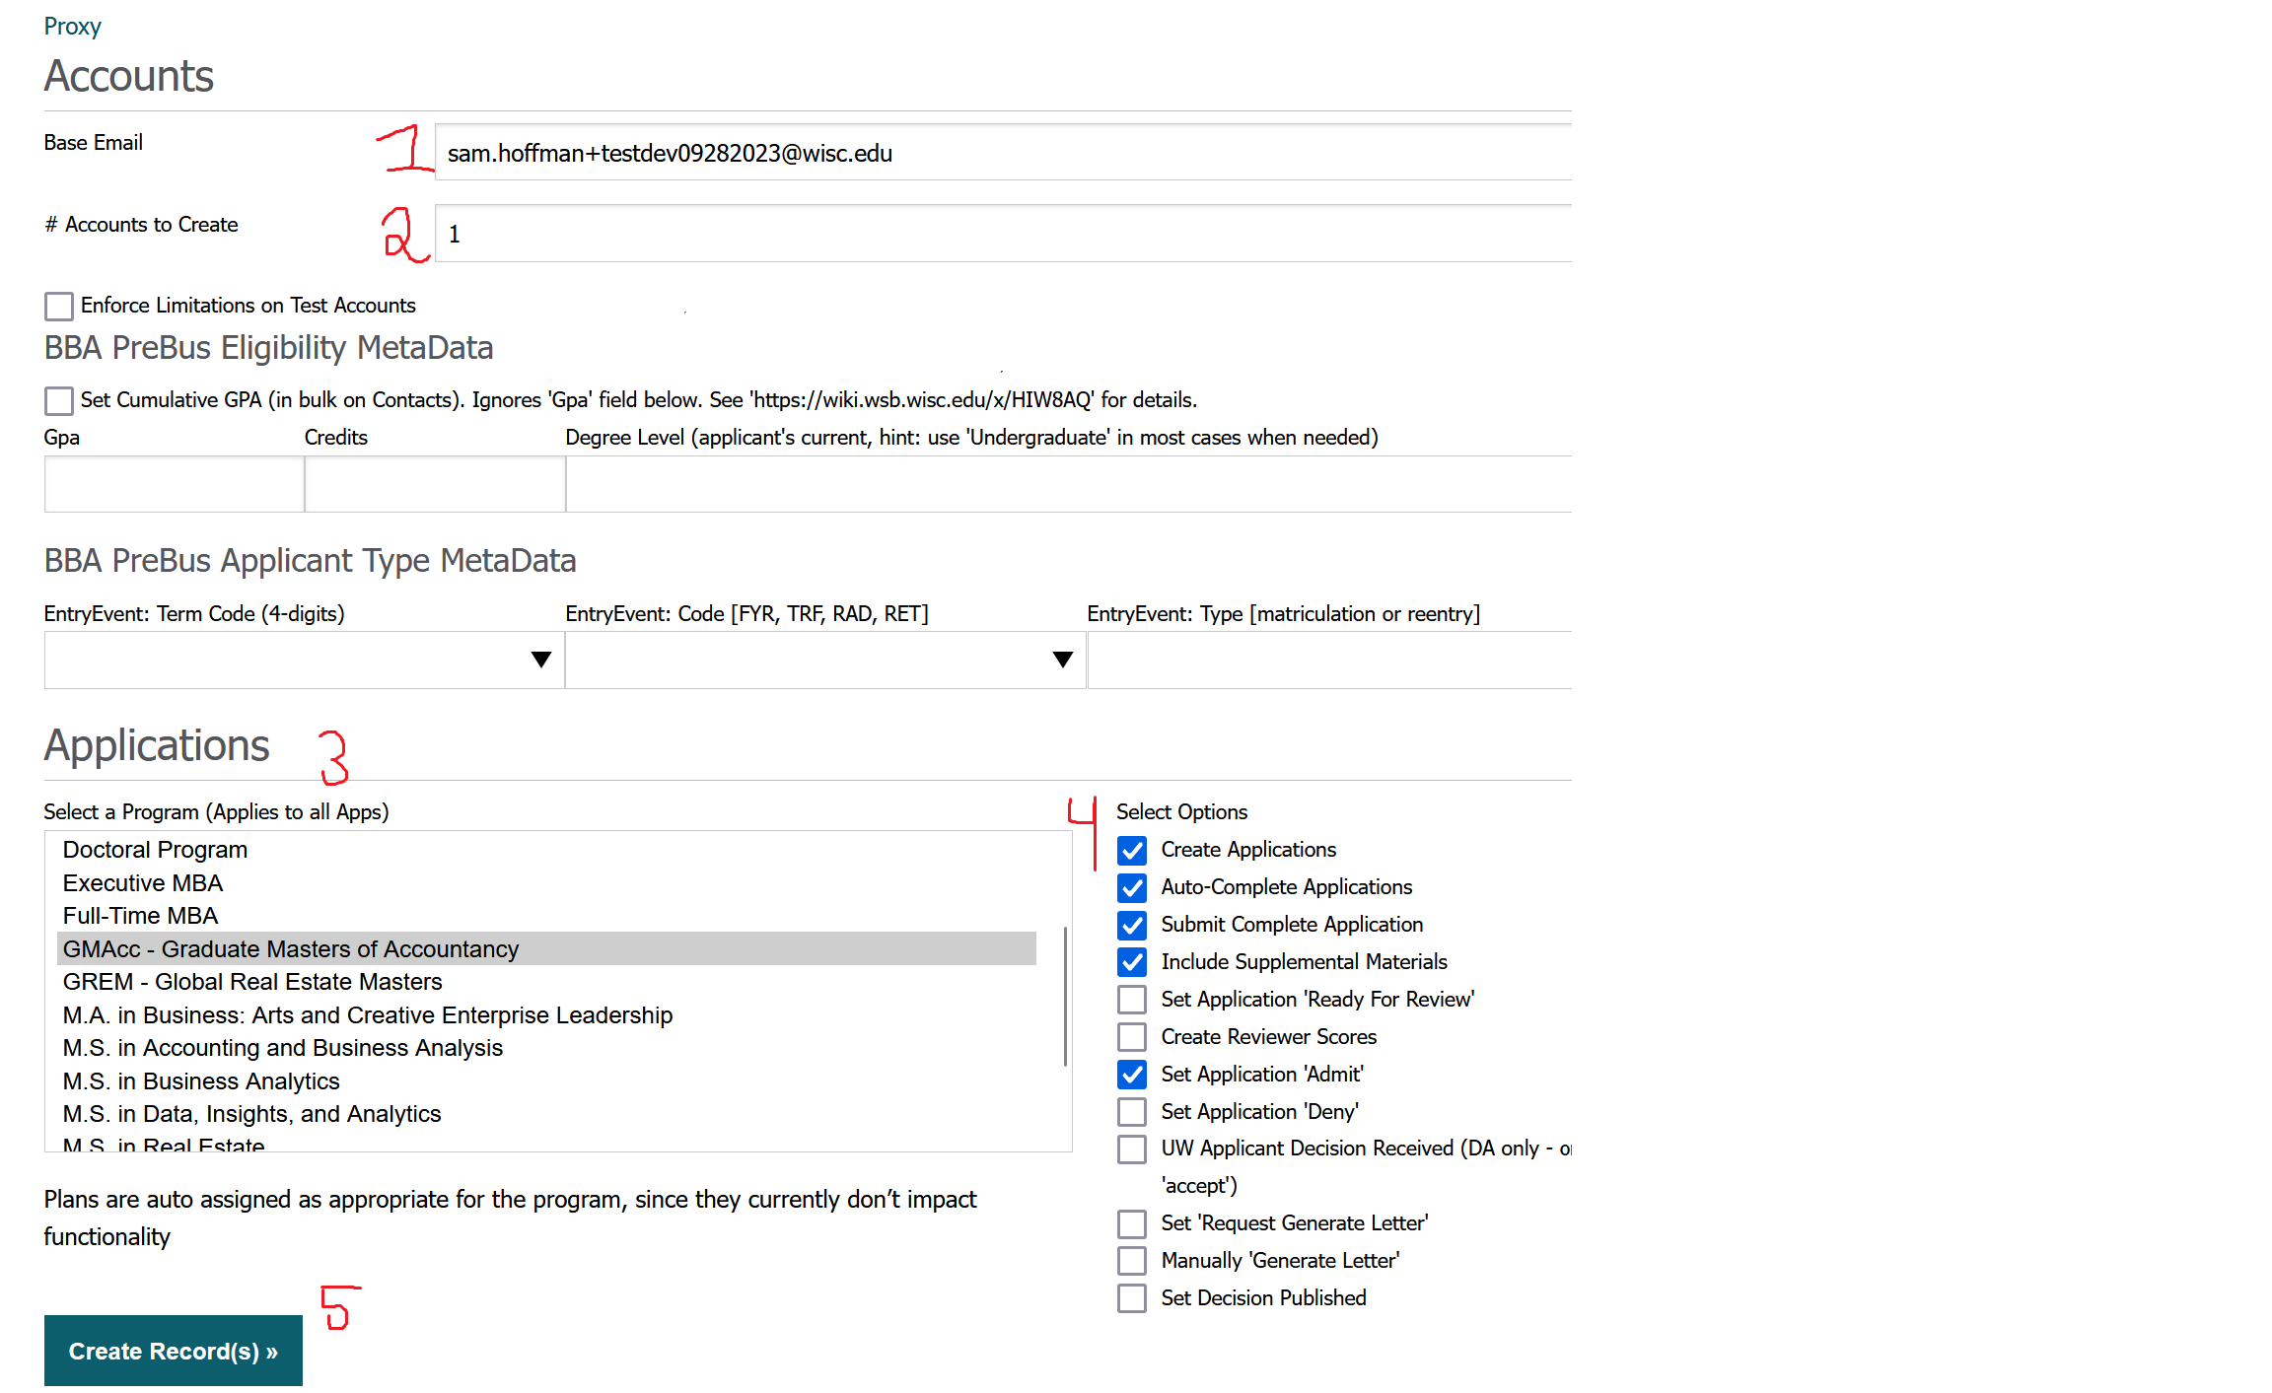Screen dimensions: 2272x1393
Task: Select M.S. in Business Analytics program
Action: click(201, 1081)
